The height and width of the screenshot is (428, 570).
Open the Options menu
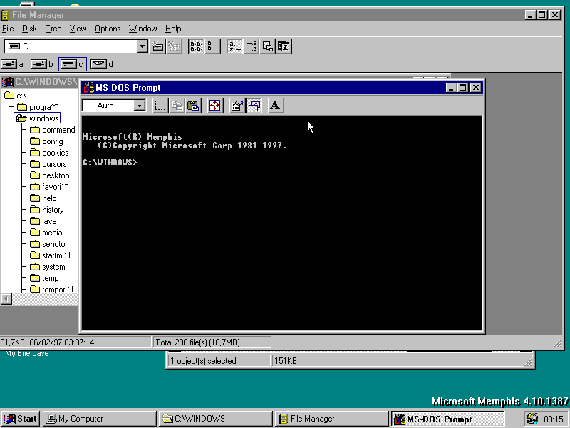tap(108, 29)
